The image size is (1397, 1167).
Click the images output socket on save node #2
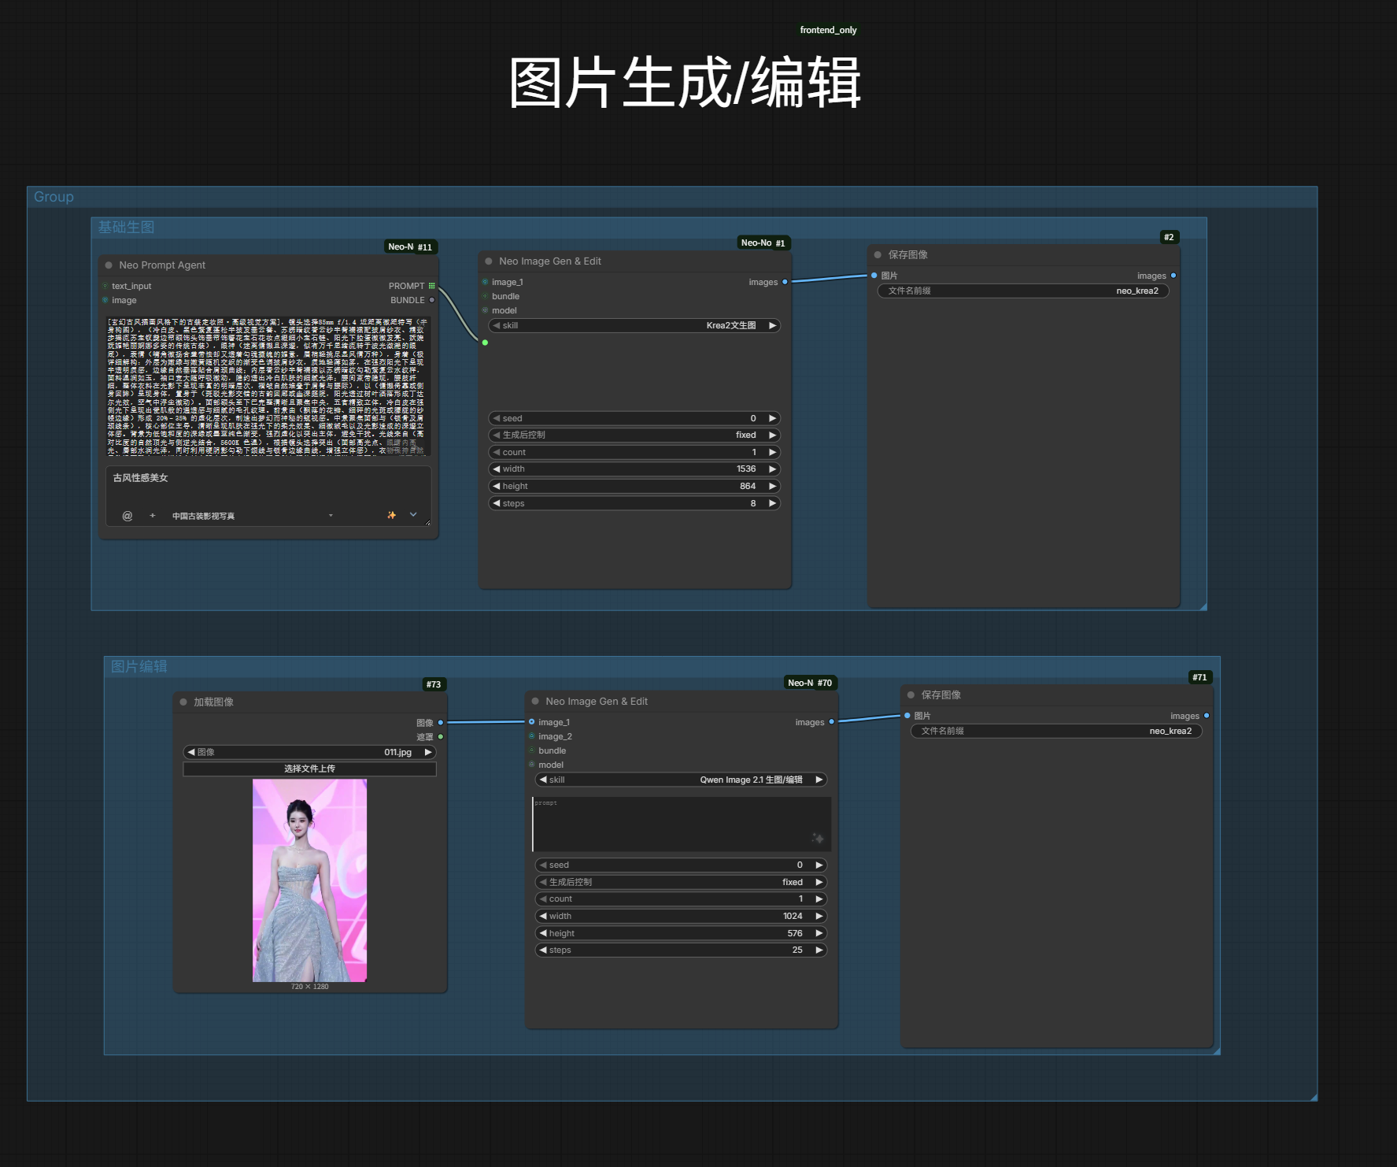pyautogui.click(x=1173, y=276)
